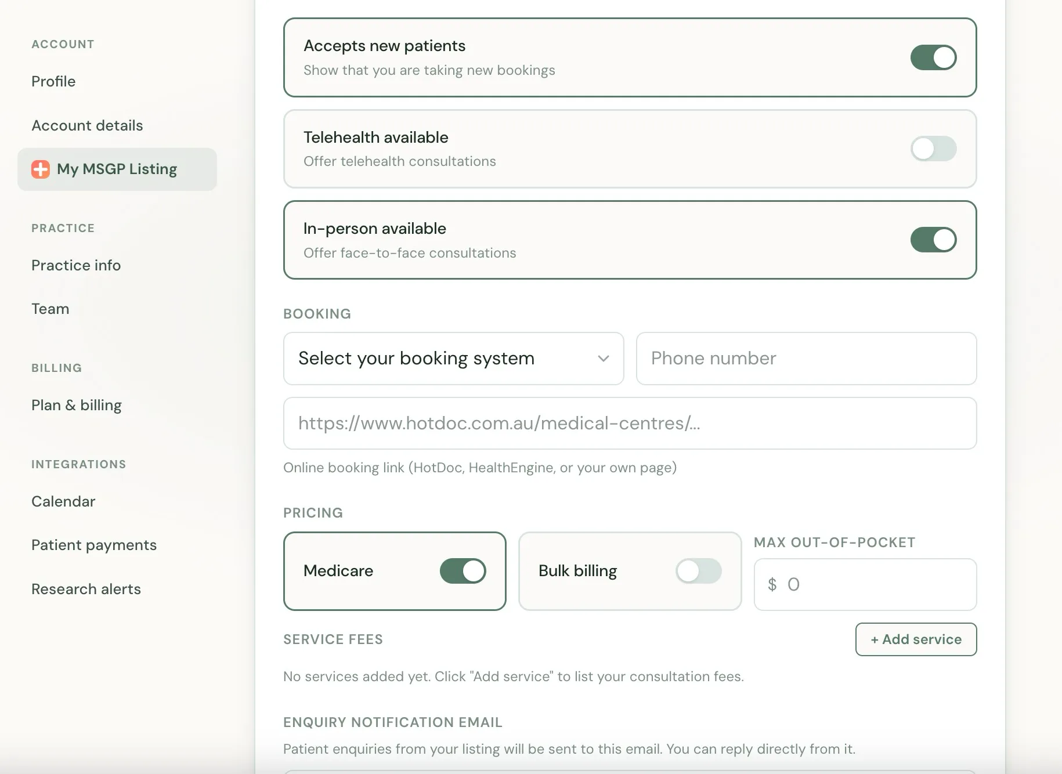Click the Bulk billing label
Viewport: 1062px width, 774px height.
[x=577, y=571]
